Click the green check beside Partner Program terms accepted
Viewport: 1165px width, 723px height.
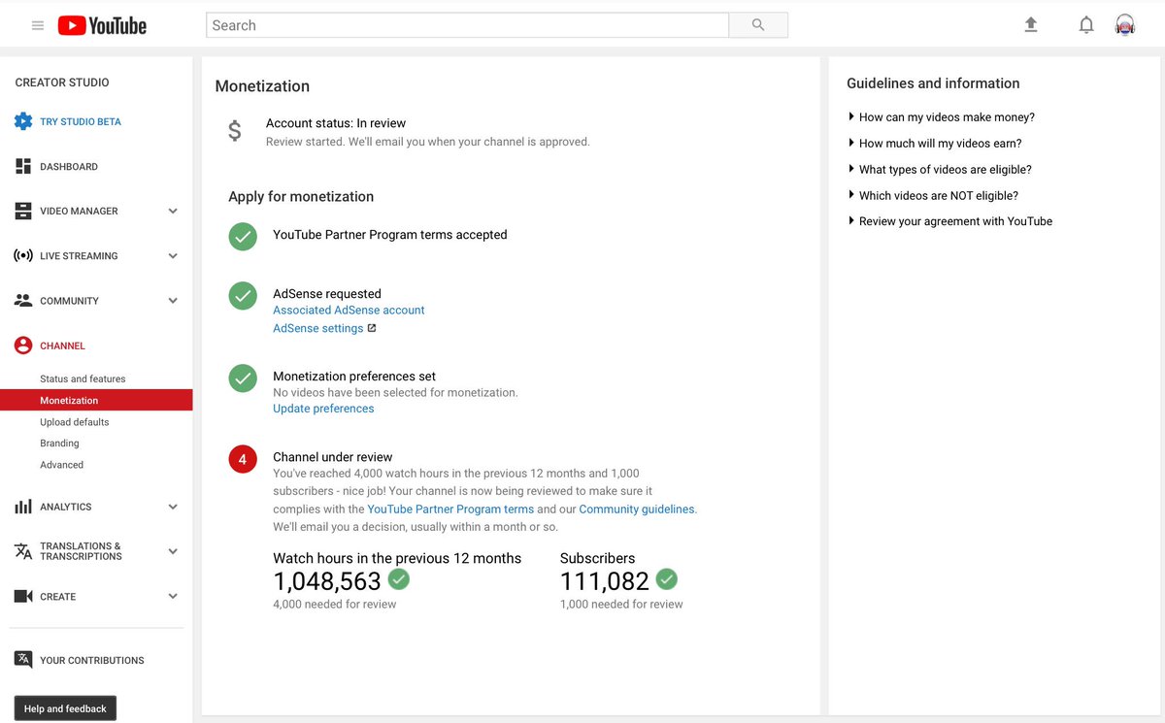tap(243, 236)
